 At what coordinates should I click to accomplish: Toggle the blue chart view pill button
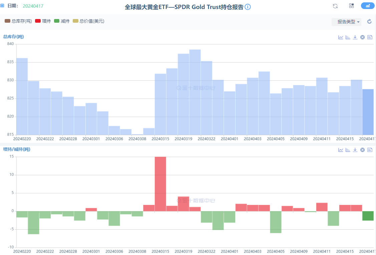(x=368, y=6)
